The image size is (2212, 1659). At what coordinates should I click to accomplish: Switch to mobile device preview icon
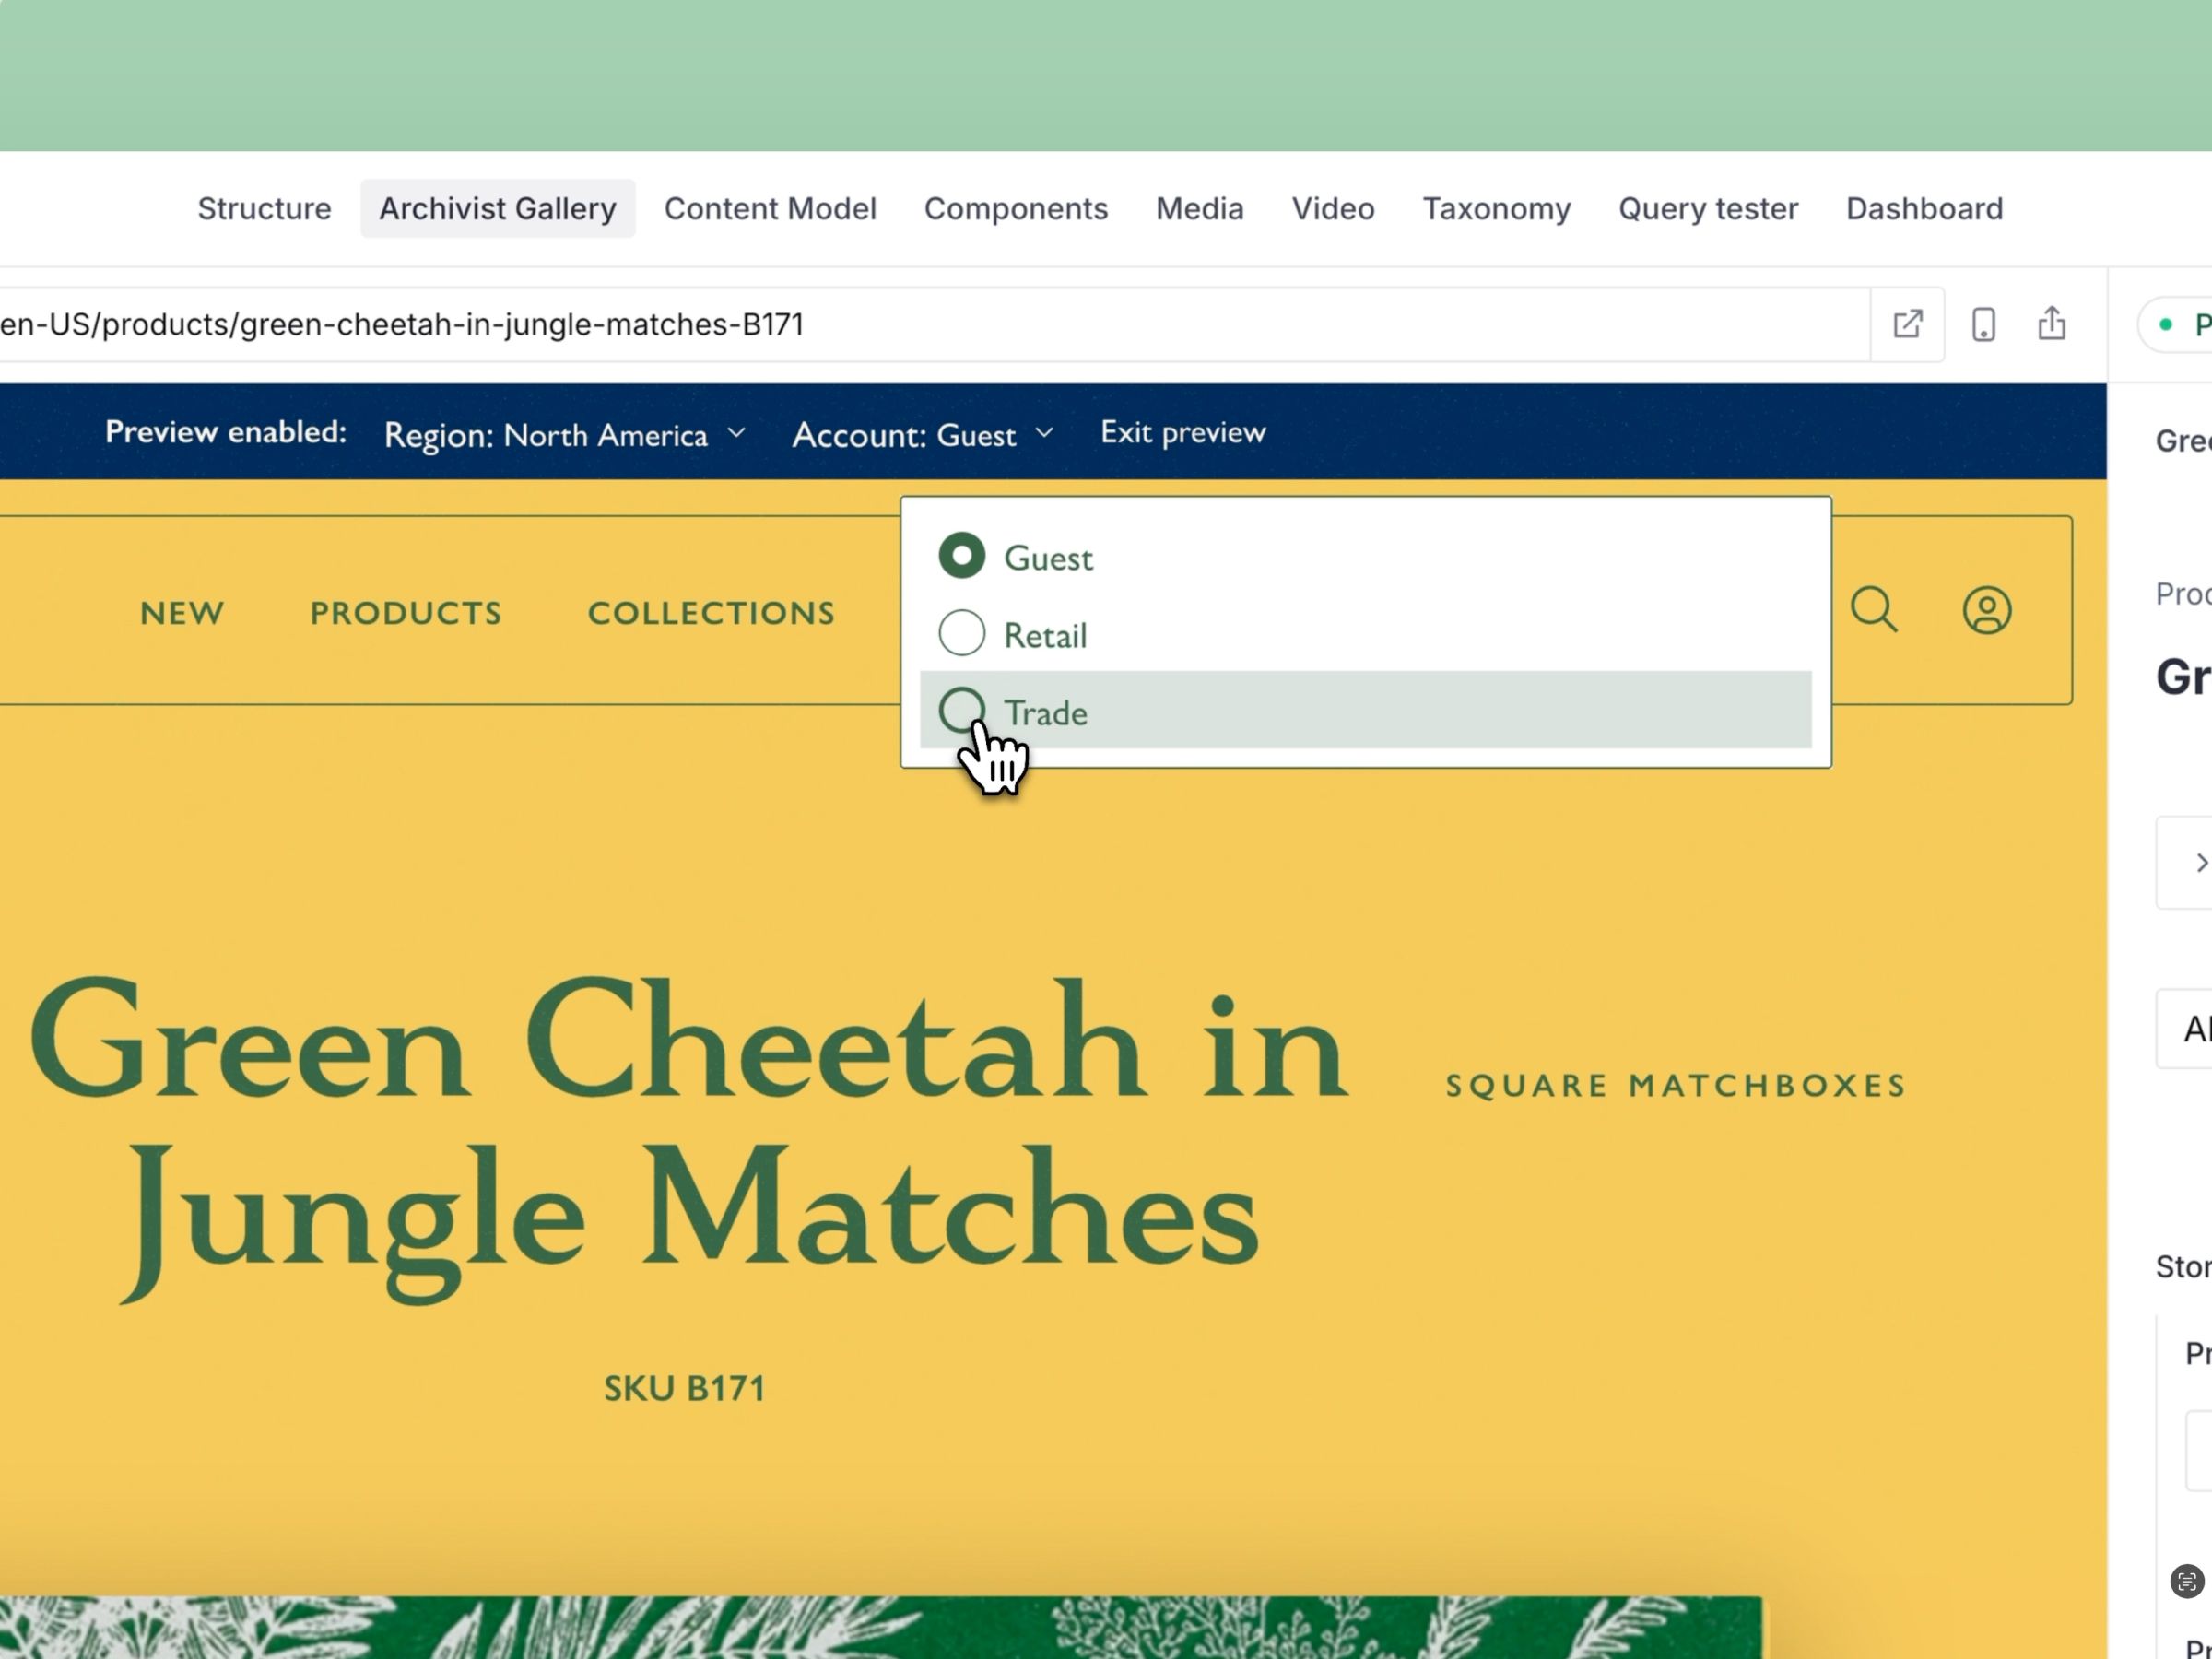pos(1983,324)
